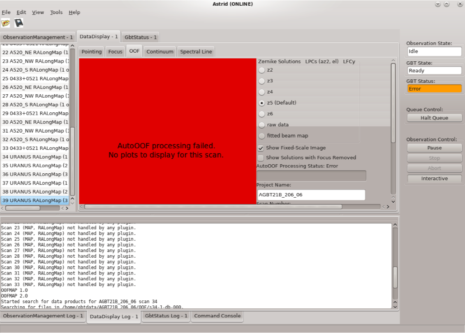465x333 pixels.
Task: Click the red AutoOOF failed plot area
Action: click(x=168, y=131)
